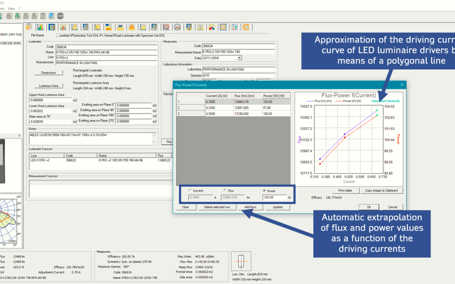This screenshot has width=455, height=284.
Task: Click the green export TXT icon
Action: [x=17, y=16]
